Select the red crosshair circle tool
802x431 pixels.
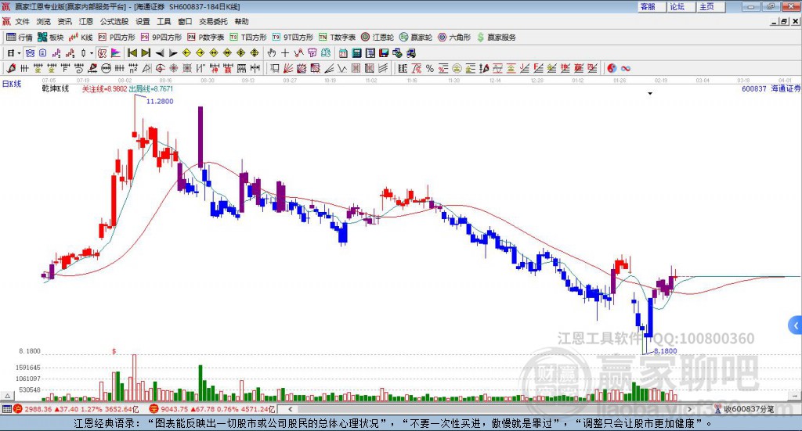(x=160, y=68)
